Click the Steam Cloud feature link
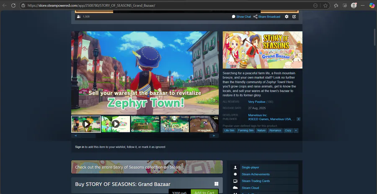The image size is (377, 194). 250,188
